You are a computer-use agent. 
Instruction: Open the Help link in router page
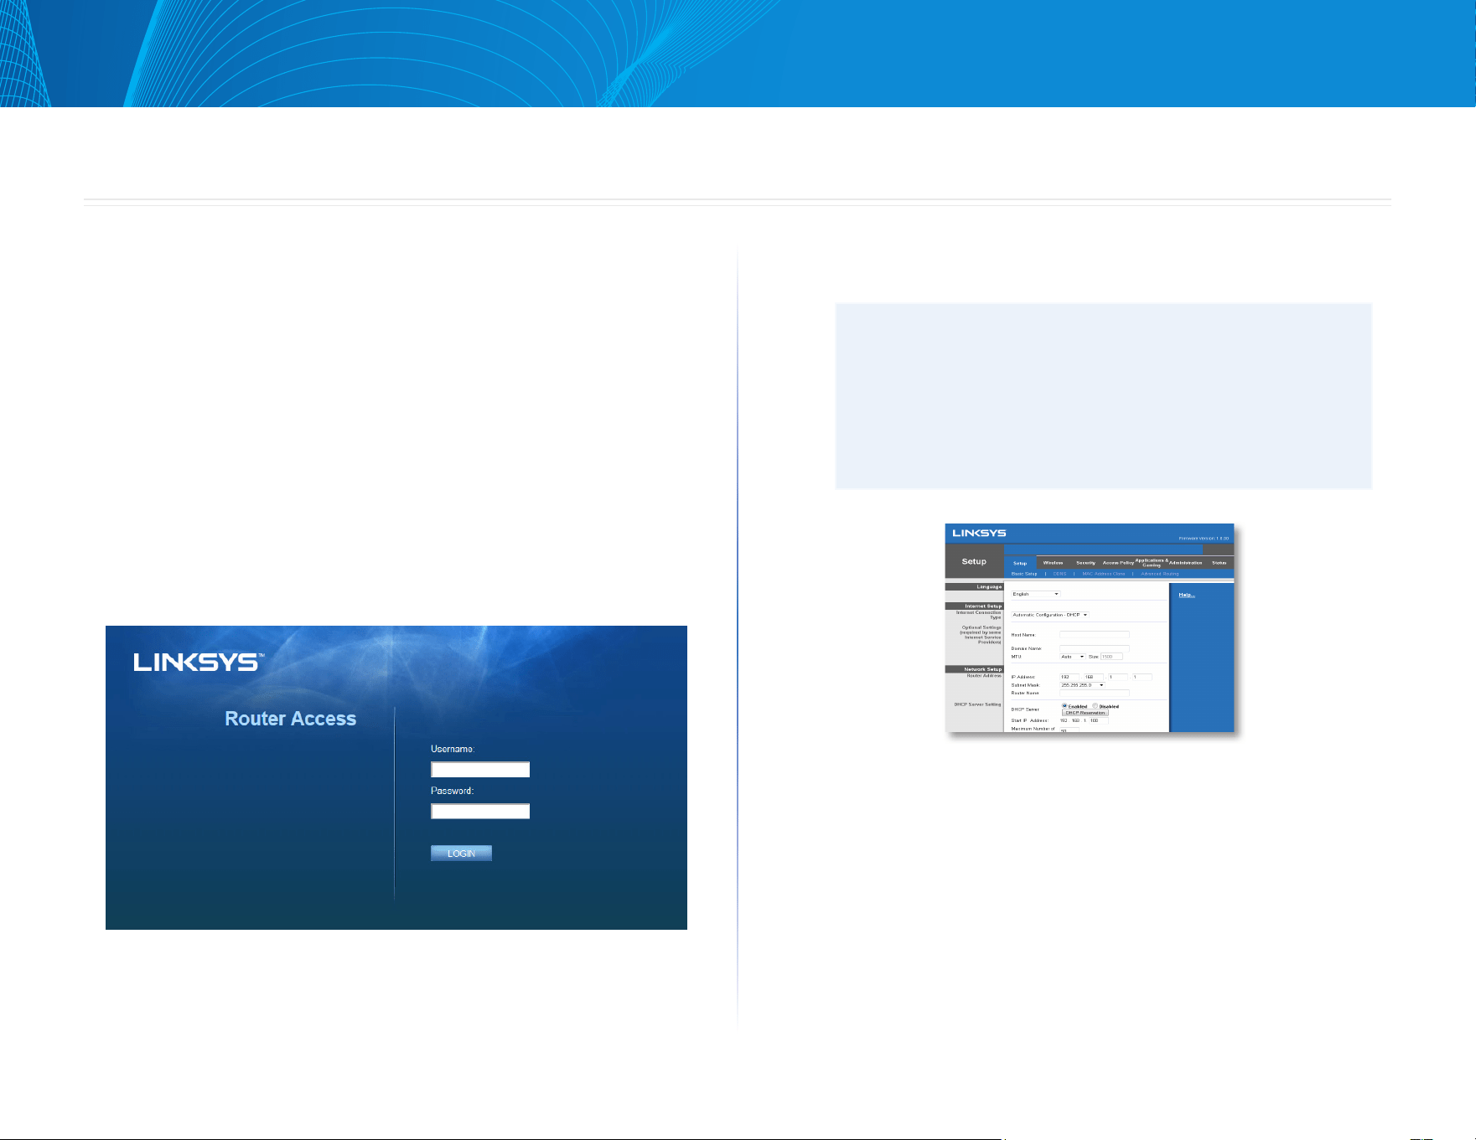(1187, 595)
